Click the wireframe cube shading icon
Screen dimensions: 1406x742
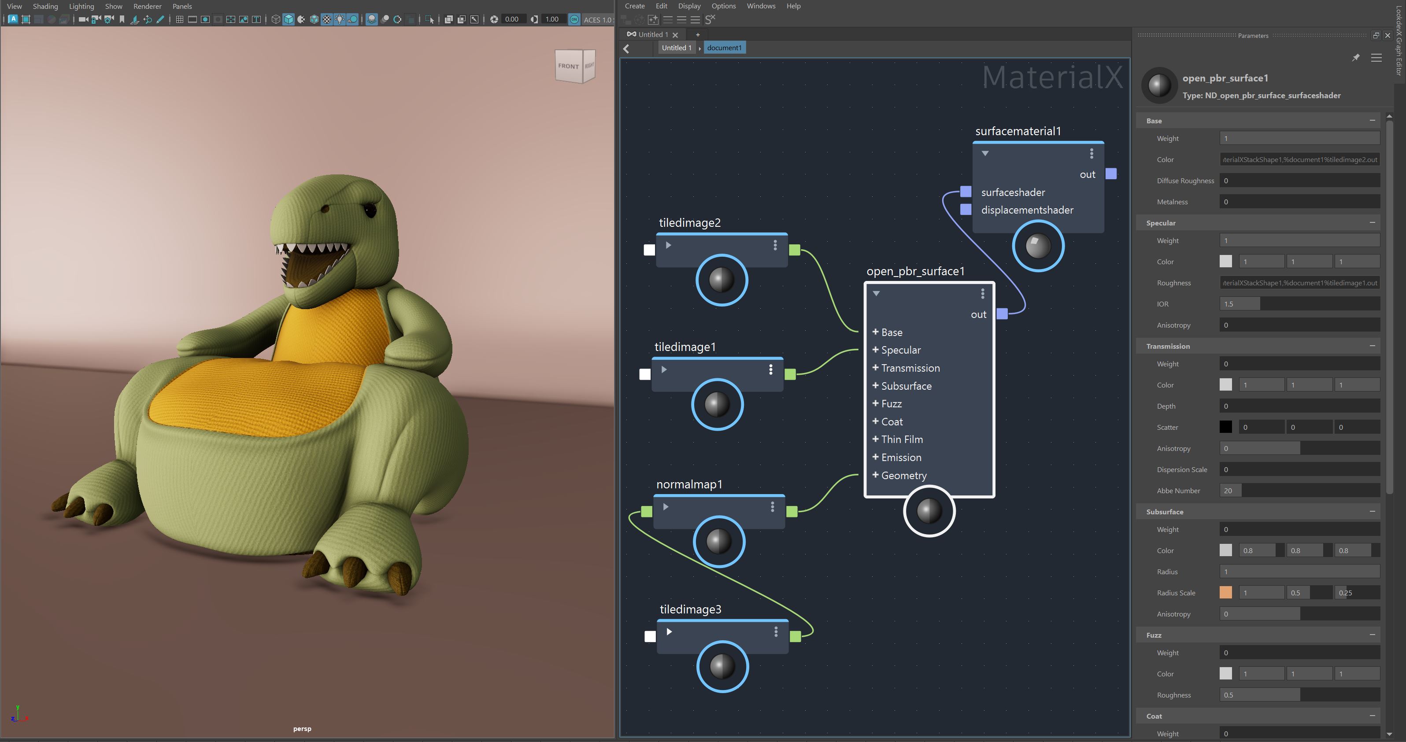point(276,20)
